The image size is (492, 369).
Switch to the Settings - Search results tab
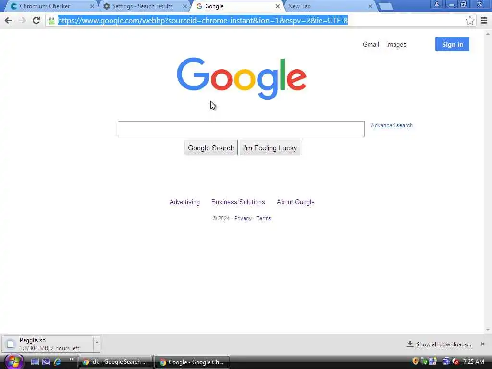[144, 6]
